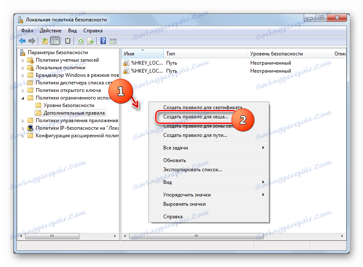Sort by Уровень безопасности column header

tap(289, 54)
